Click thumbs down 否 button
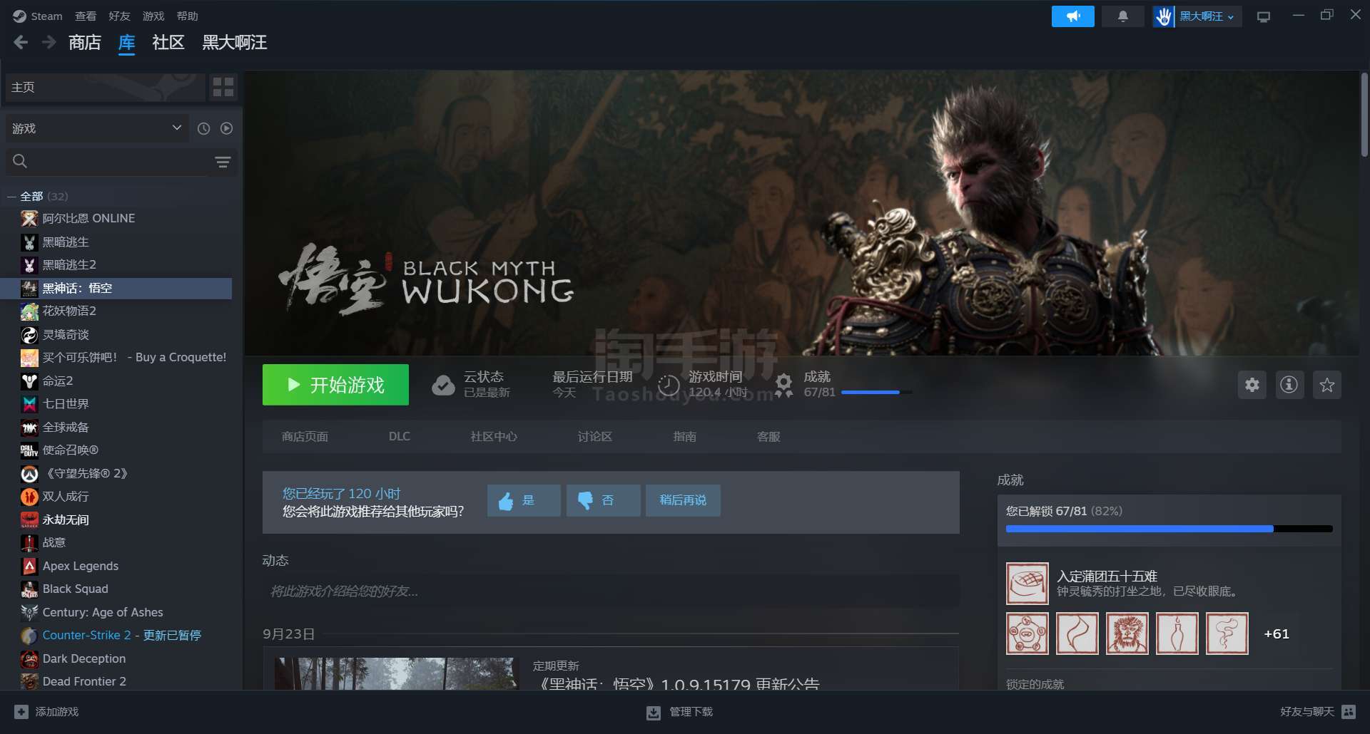Image resolution: width=1370 pixels, height=734 pixels. (x=602, y=500)
